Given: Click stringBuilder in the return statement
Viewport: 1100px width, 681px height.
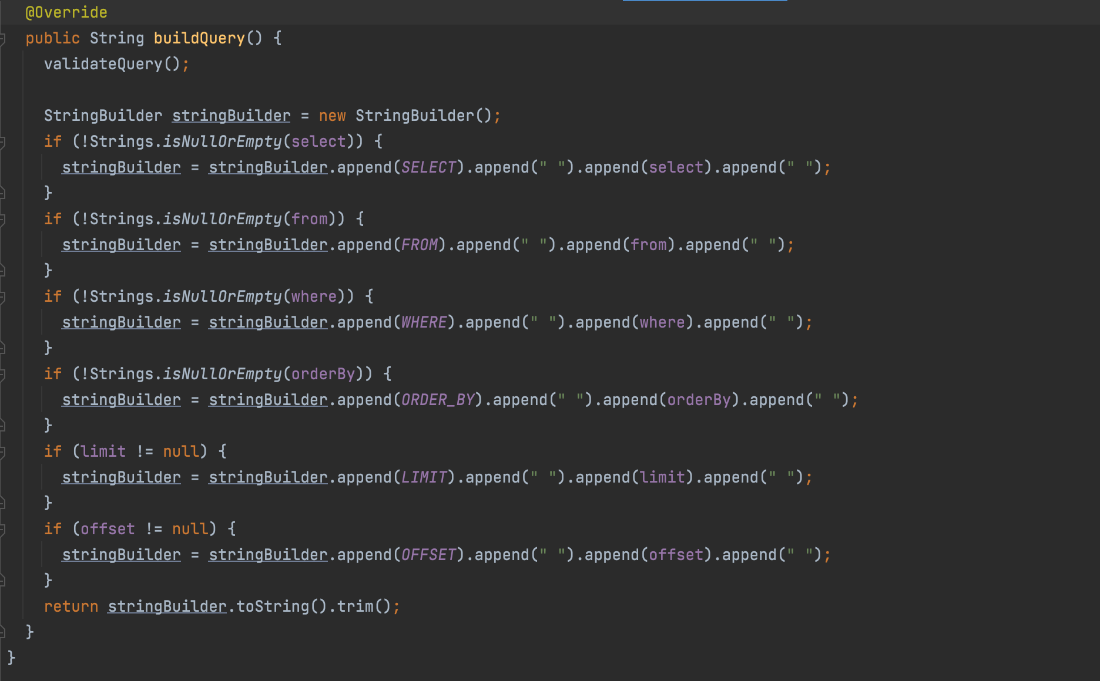Looking at the screenshot, I should click(167, 606).
